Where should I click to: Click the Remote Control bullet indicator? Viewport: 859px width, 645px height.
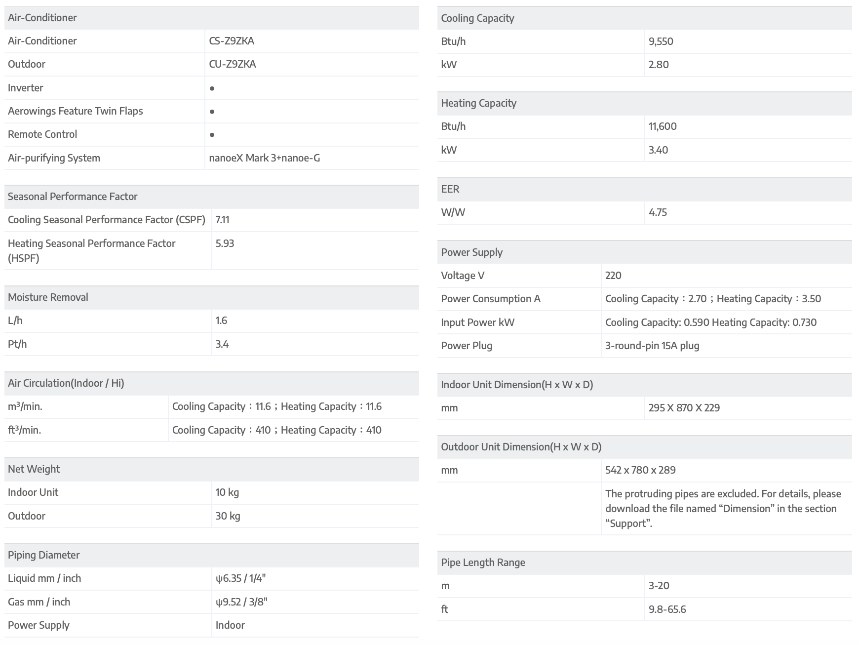pyautogui.click(x=212, y=135)
